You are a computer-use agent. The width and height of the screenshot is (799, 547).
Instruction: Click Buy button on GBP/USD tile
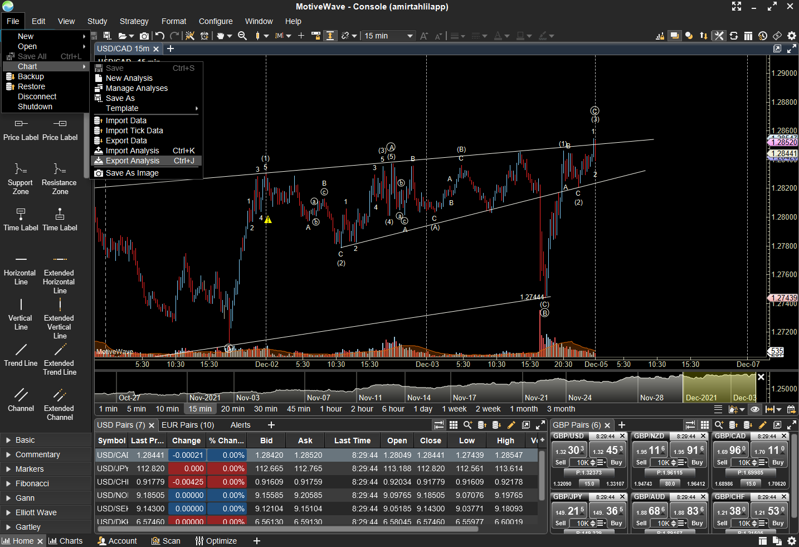616,462
